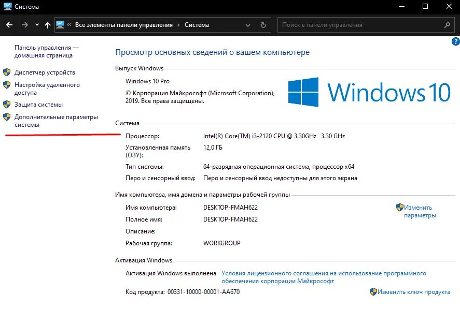The image size is (460, 309).
Task: Maximize the Система window
Action: click(425, 6)
